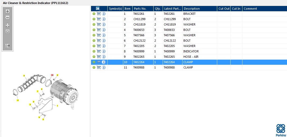
Task: Open the gear icon for BRACKET row
Action: 94,14
